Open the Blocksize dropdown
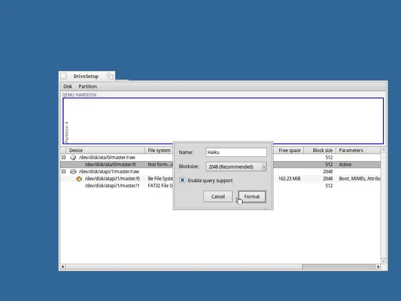Image resolution: width=401 pixels, height=301 pixels. pos(236,167)
